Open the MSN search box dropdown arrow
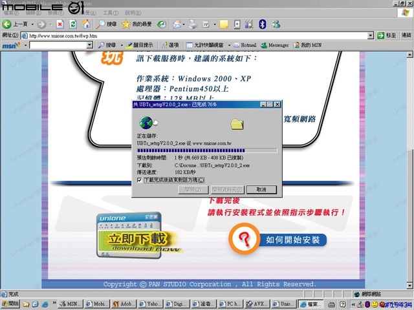Viewport: 414px width, 310px height. (x=89, y=45)
